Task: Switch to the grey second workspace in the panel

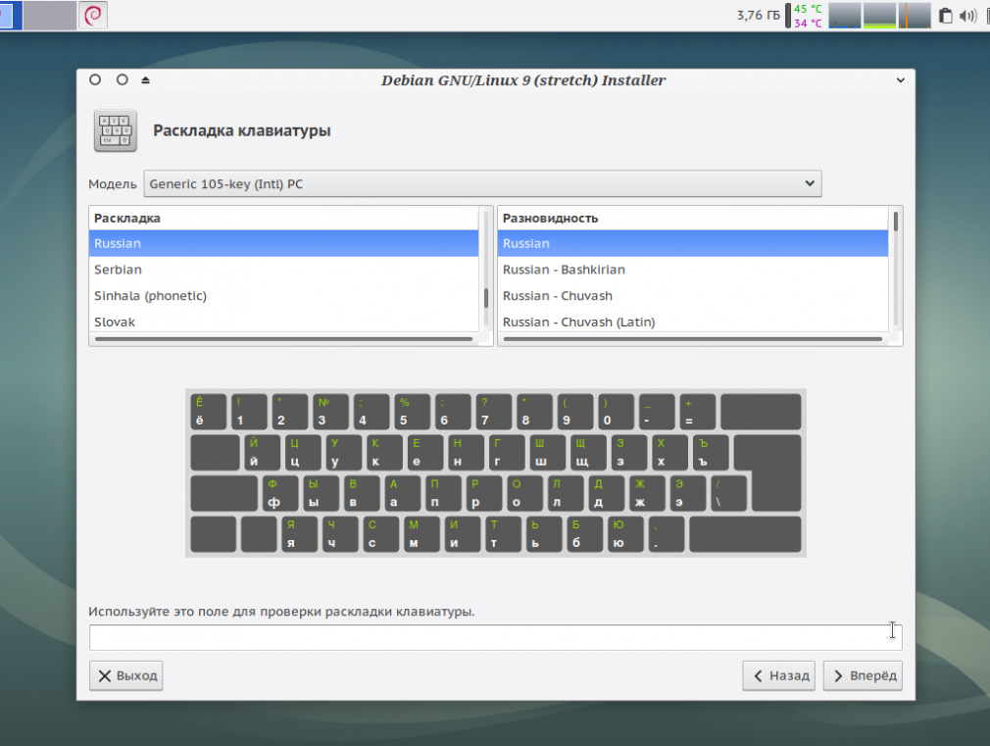Action: click(50, 15)
